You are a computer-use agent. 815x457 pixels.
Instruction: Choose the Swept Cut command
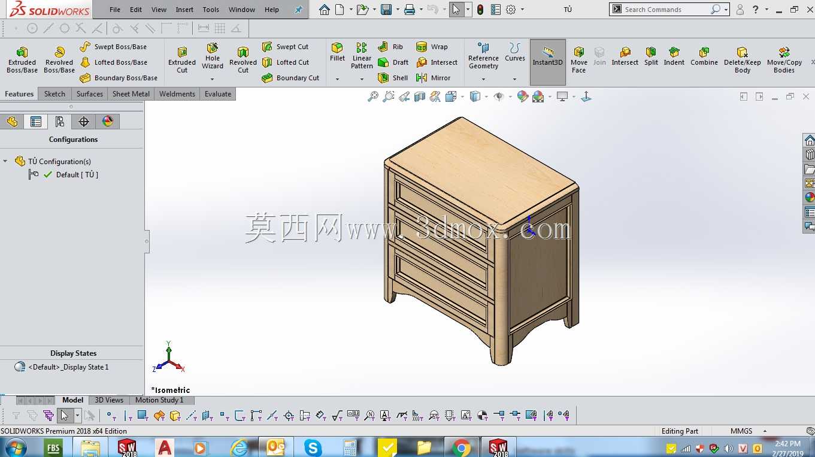point(286,47)
